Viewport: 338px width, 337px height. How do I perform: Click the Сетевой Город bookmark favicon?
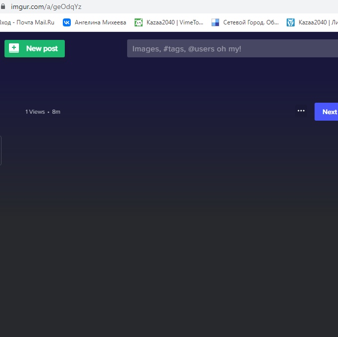pos(215,22)
